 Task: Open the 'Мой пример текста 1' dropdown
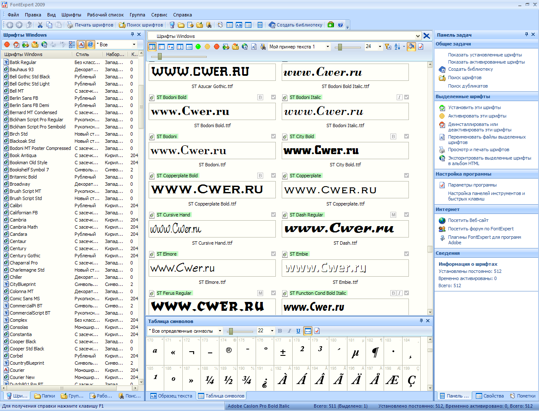tap(328, 47)
